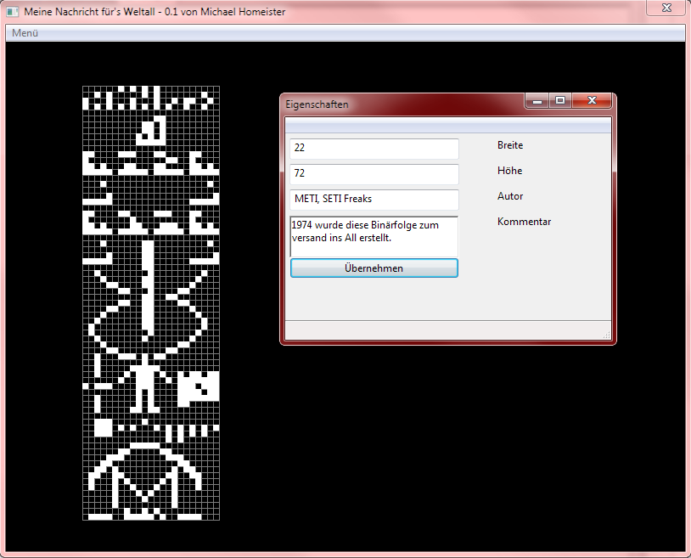691x558 pixels.
Task: Maximize the Eigenschaften dialog
Action: [x=559, y=101]
